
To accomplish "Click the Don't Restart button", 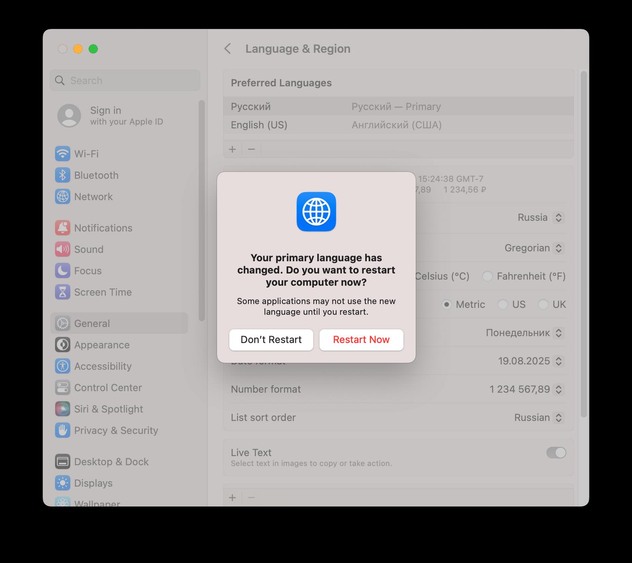I will point(271,340).
